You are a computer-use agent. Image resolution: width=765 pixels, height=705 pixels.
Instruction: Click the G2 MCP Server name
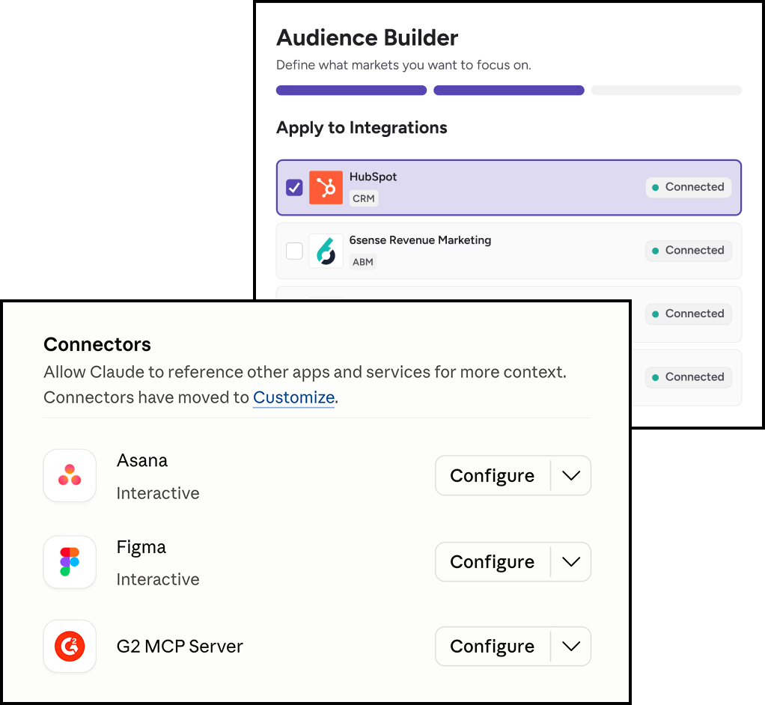(x=180, y=646)
